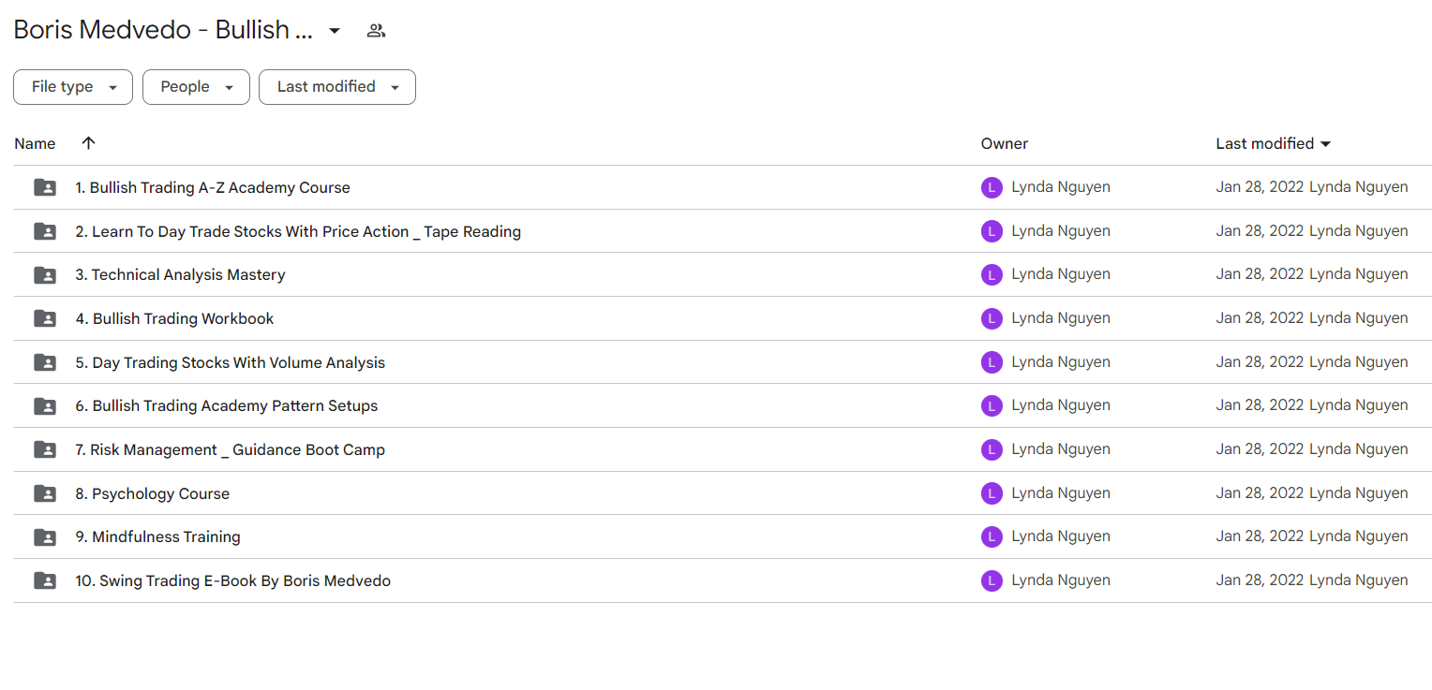Click the shared people icon next to folder title
Screen dimensions: 1432x690
[376, 30]
